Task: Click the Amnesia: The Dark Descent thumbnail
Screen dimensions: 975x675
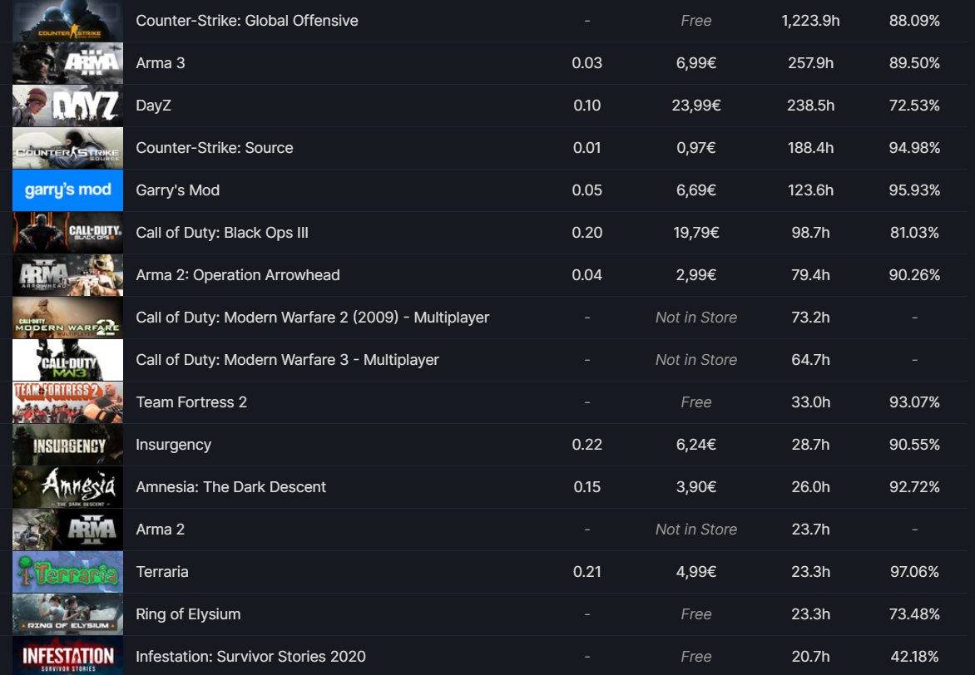Action: (67, 487)
